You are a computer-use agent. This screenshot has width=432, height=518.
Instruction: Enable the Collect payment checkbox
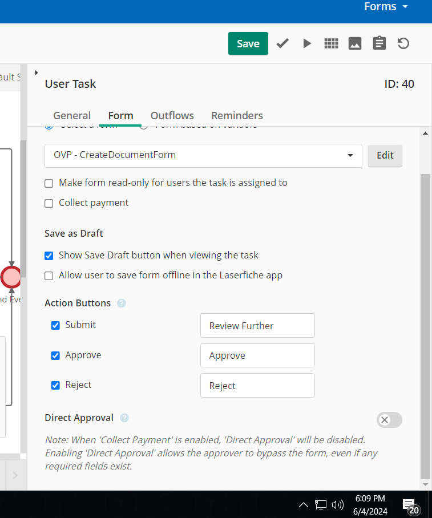pyautogui.click(x=49, y=203)
